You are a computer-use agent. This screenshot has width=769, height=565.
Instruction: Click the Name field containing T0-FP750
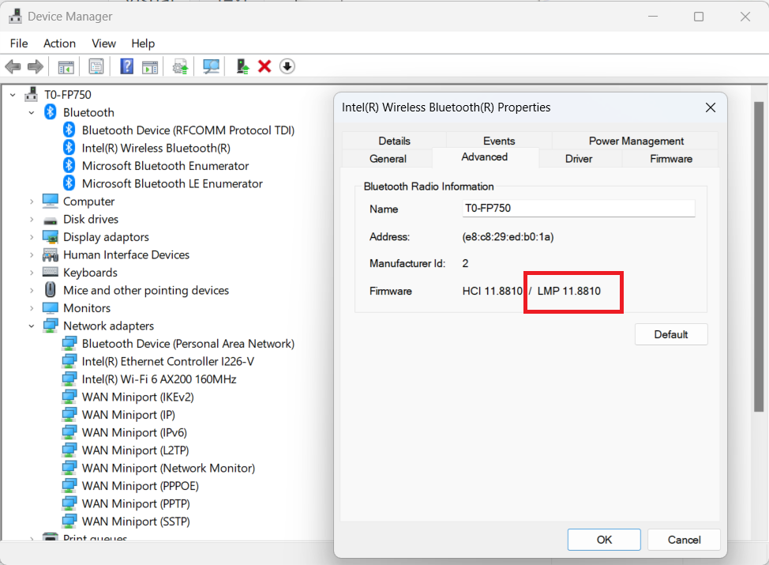point(578,208)
